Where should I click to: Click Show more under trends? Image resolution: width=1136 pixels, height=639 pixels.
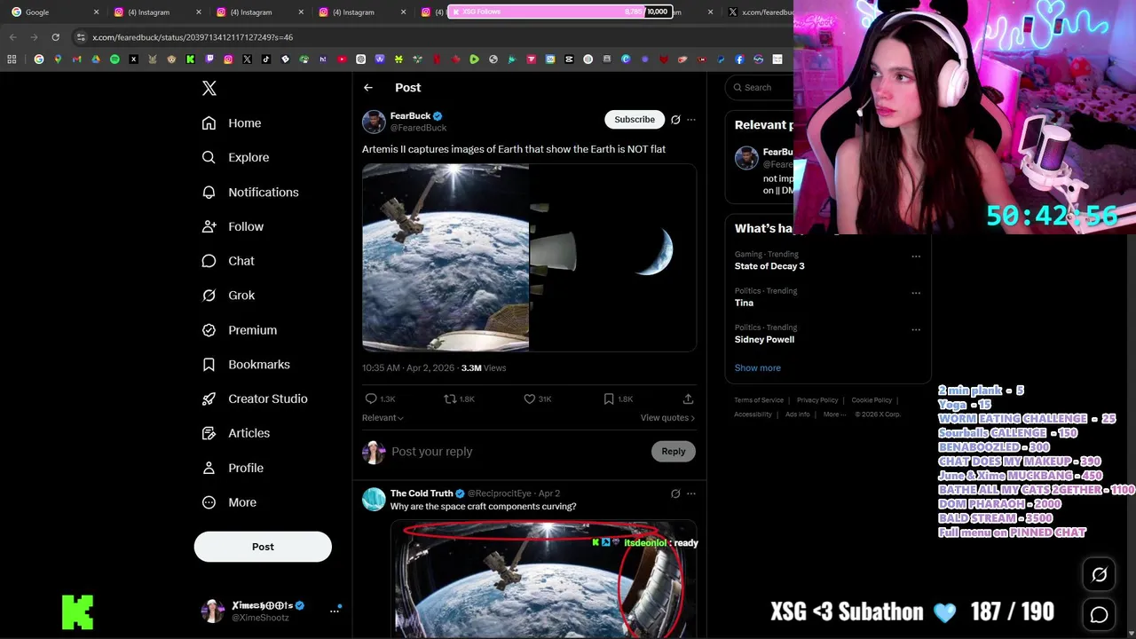[758, 367]
